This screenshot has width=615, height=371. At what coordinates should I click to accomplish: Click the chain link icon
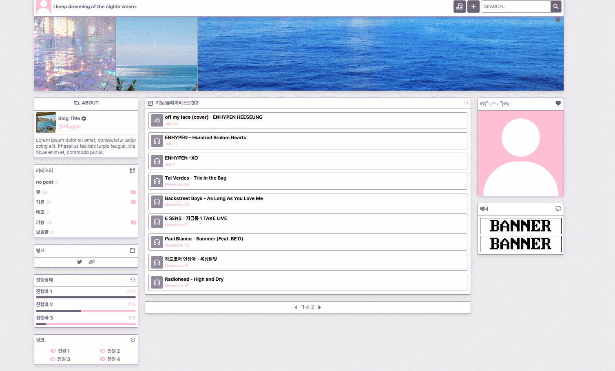pos(92,262)
